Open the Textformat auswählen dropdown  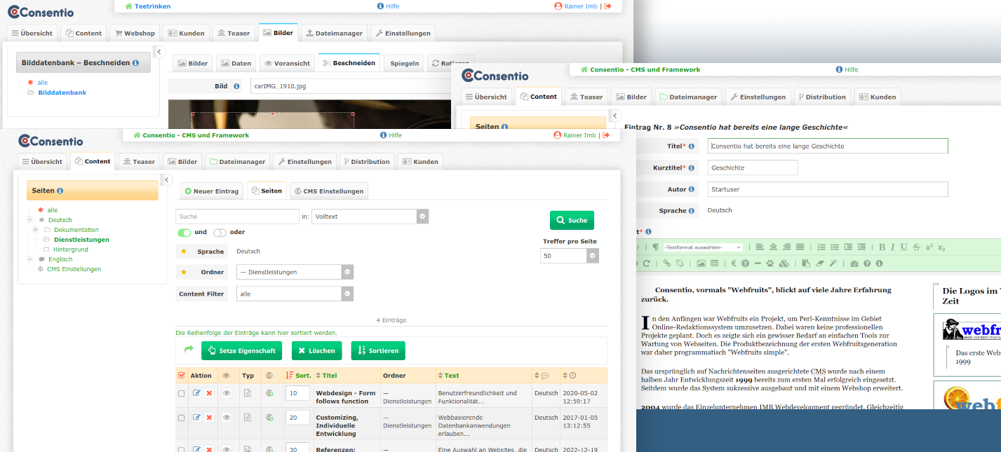[x=701, y=247]
